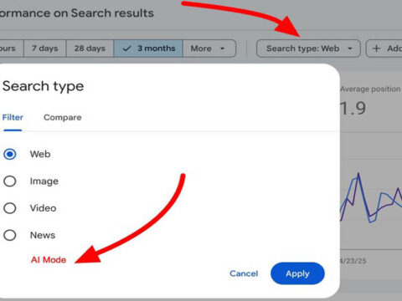Click the performance line chart

(371, 198)
